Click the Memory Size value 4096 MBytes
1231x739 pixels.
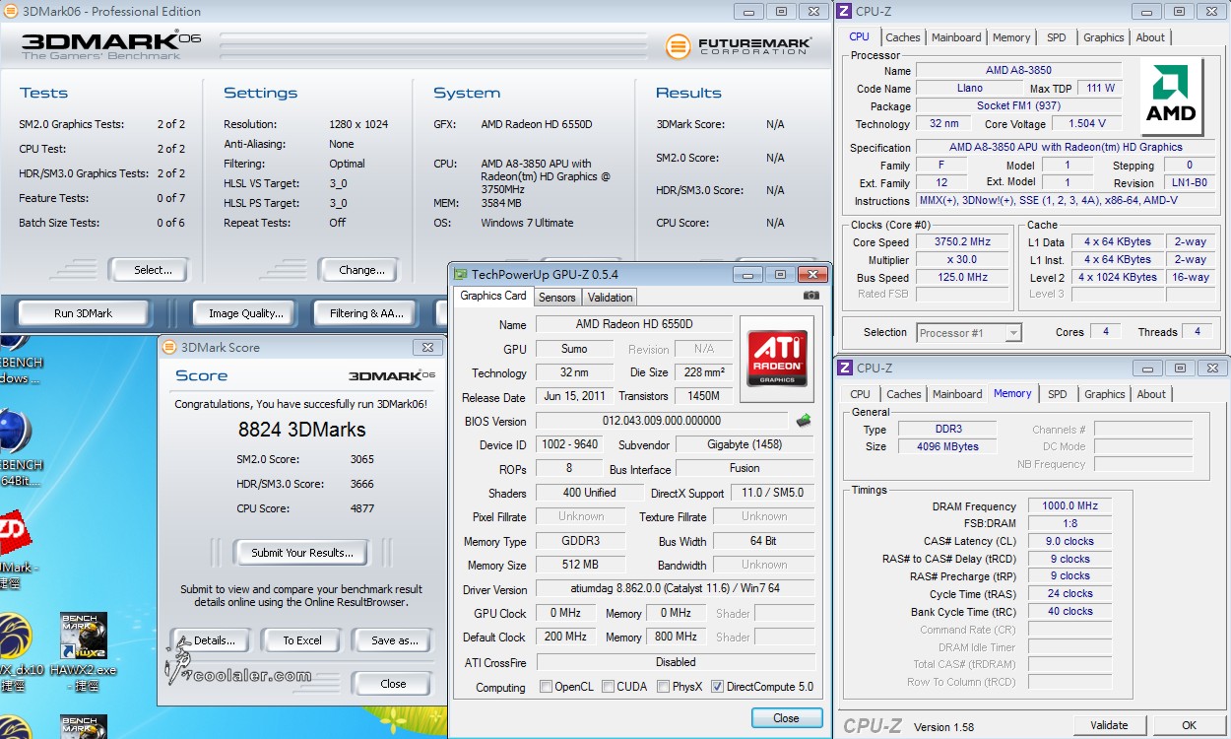948,446
